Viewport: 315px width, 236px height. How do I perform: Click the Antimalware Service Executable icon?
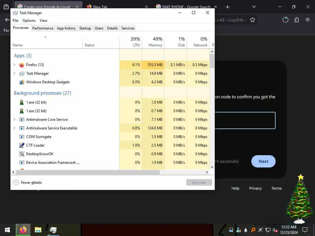pyautogui.click(x=22, y=128)
